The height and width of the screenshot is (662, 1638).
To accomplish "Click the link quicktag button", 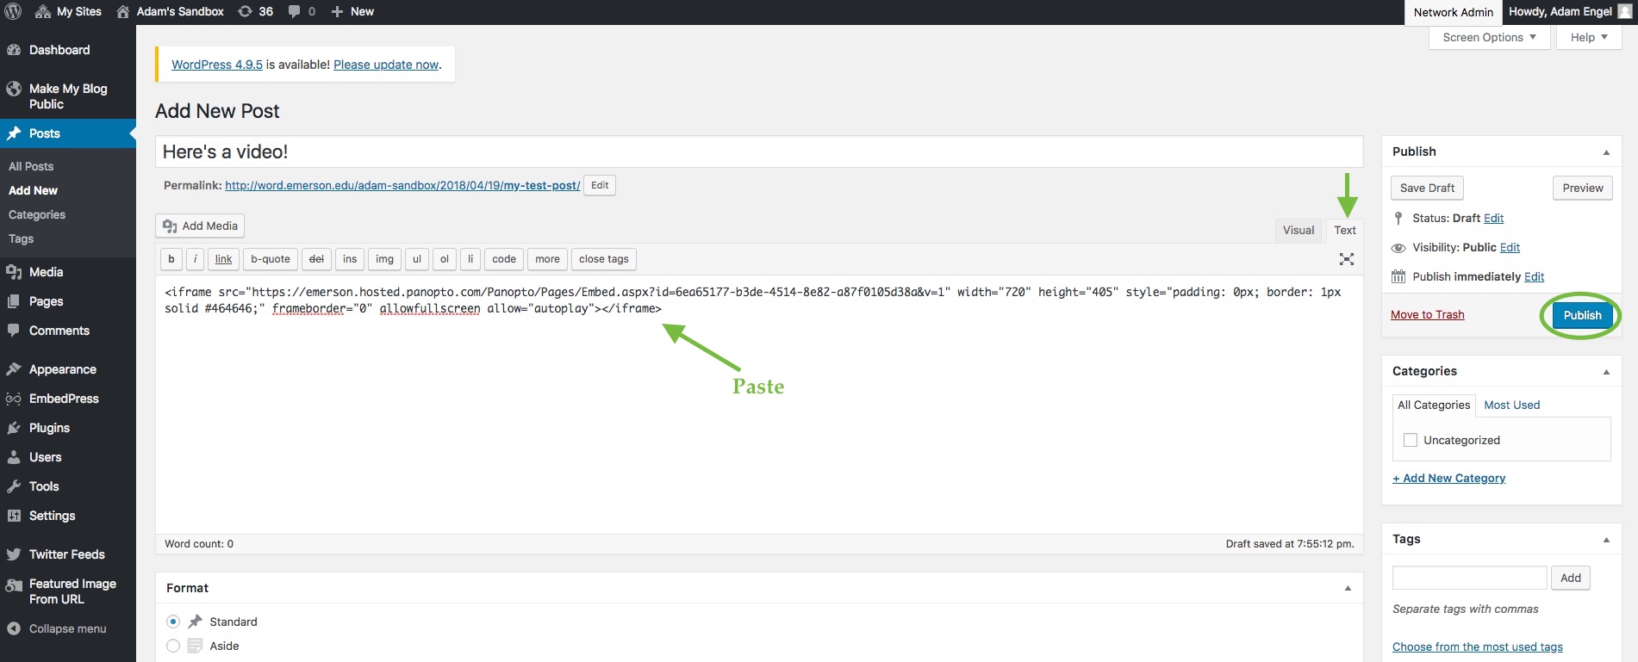I will coord(223,259).
